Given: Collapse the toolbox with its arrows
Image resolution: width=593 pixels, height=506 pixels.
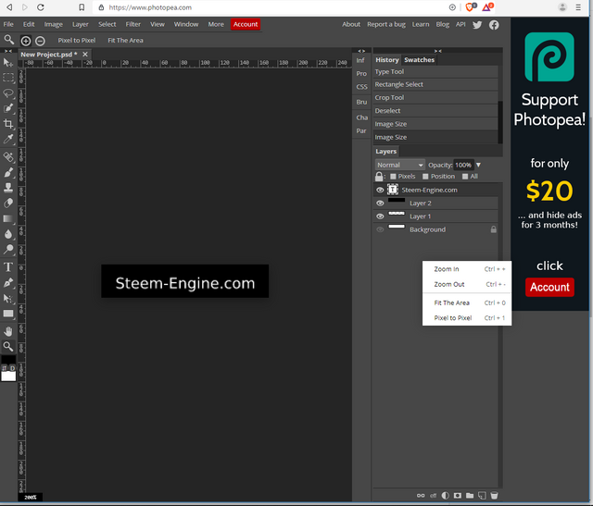Looking at the screenshot, I should coord(8,51).
